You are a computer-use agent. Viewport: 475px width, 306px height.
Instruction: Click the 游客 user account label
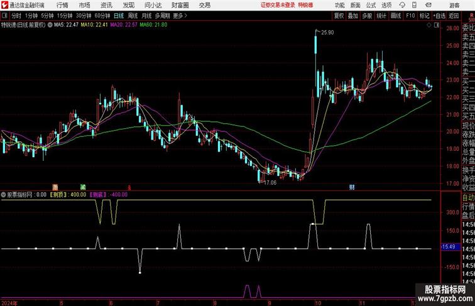[454, 5]
